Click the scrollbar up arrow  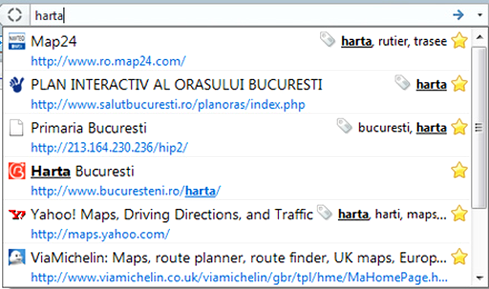479,37
